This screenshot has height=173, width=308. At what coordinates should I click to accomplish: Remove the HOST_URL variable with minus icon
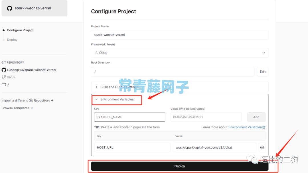(x=262, y=147)
